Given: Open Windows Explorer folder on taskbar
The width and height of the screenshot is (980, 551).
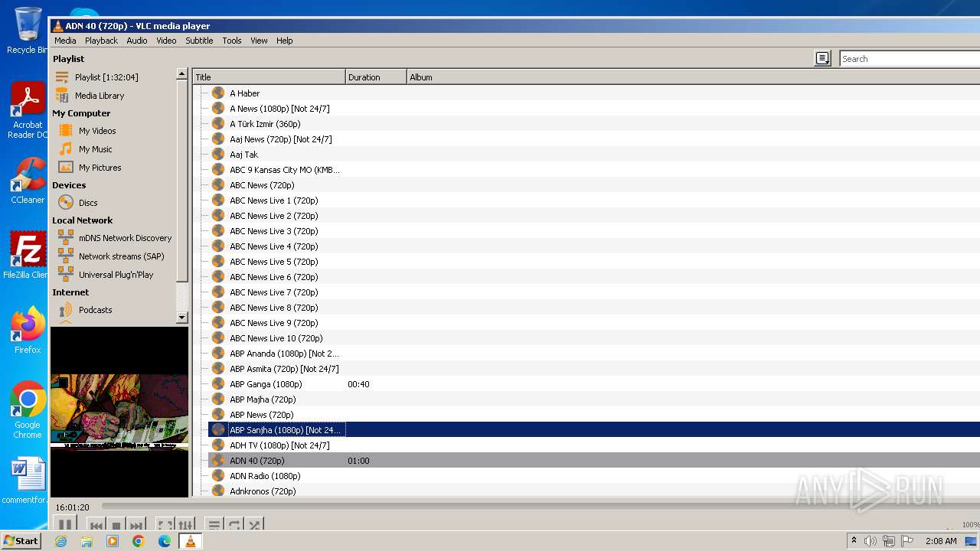Looking at the screenshot, I should click(87, 541).
